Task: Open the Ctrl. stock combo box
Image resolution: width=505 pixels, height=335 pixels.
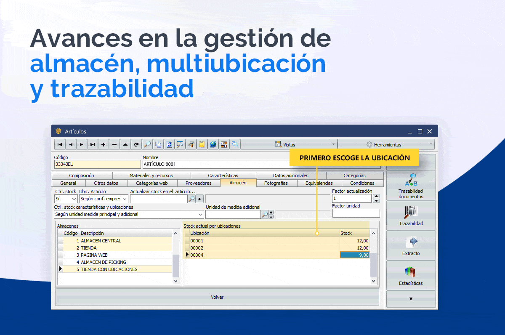Action: (x=66, y=199)
